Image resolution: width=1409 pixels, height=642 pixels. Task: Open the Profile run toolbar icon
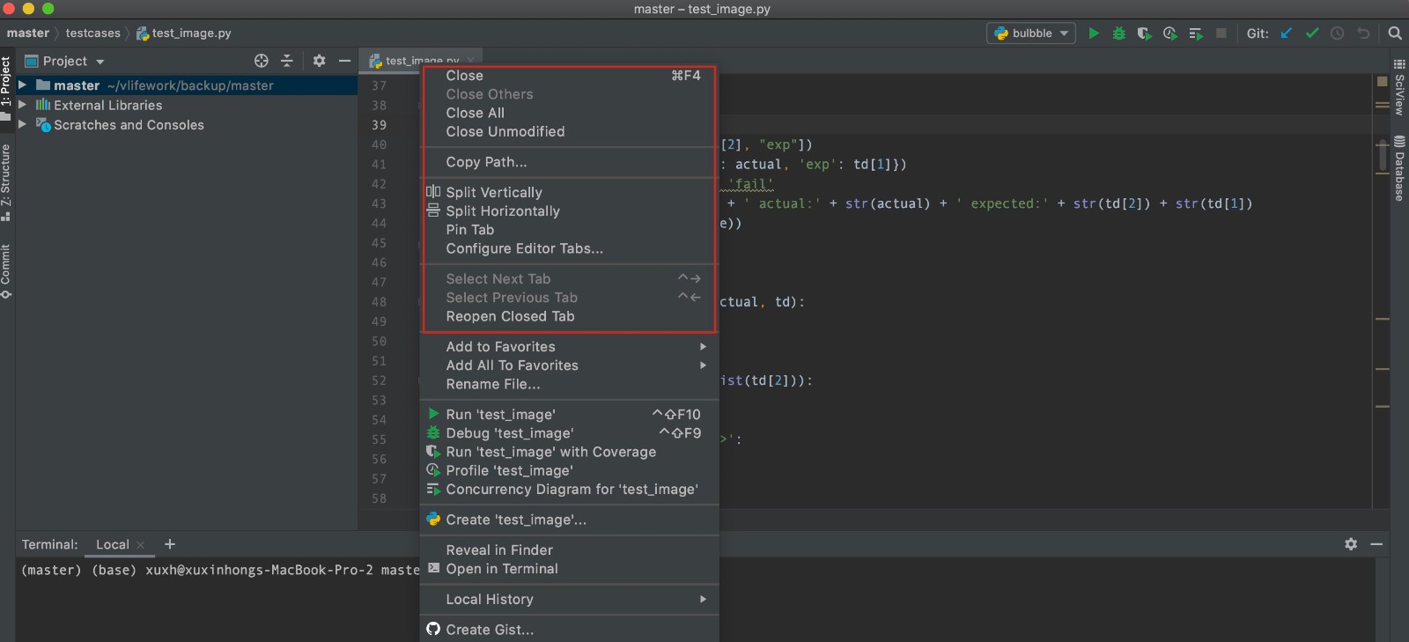pyautogui.click(x=1169, y=33)
